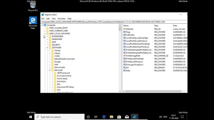Image resolution: width=214 pixels, height=120 pixels.
Task: Click the tree pane scroll down arrow
Action: (120, 91)
